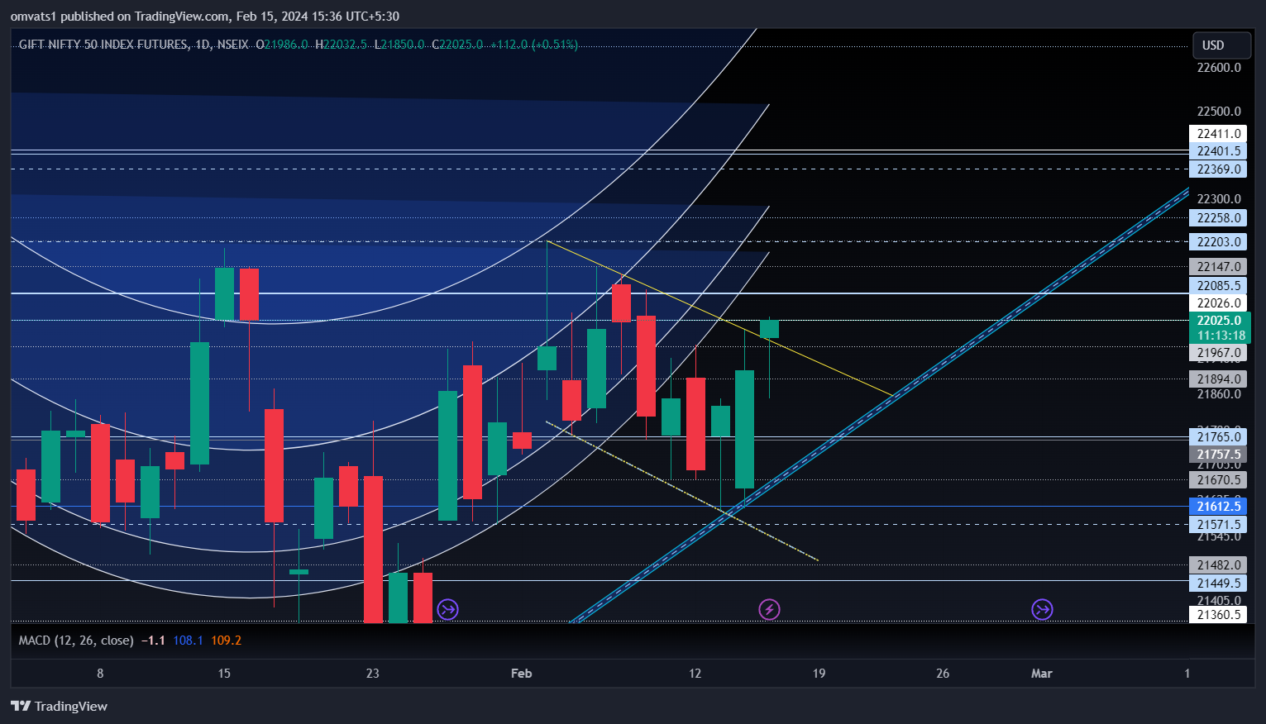Click the 22369.0 price label
The width and height of the screenshot is (1266, 724).
(x=1218, y=169)
